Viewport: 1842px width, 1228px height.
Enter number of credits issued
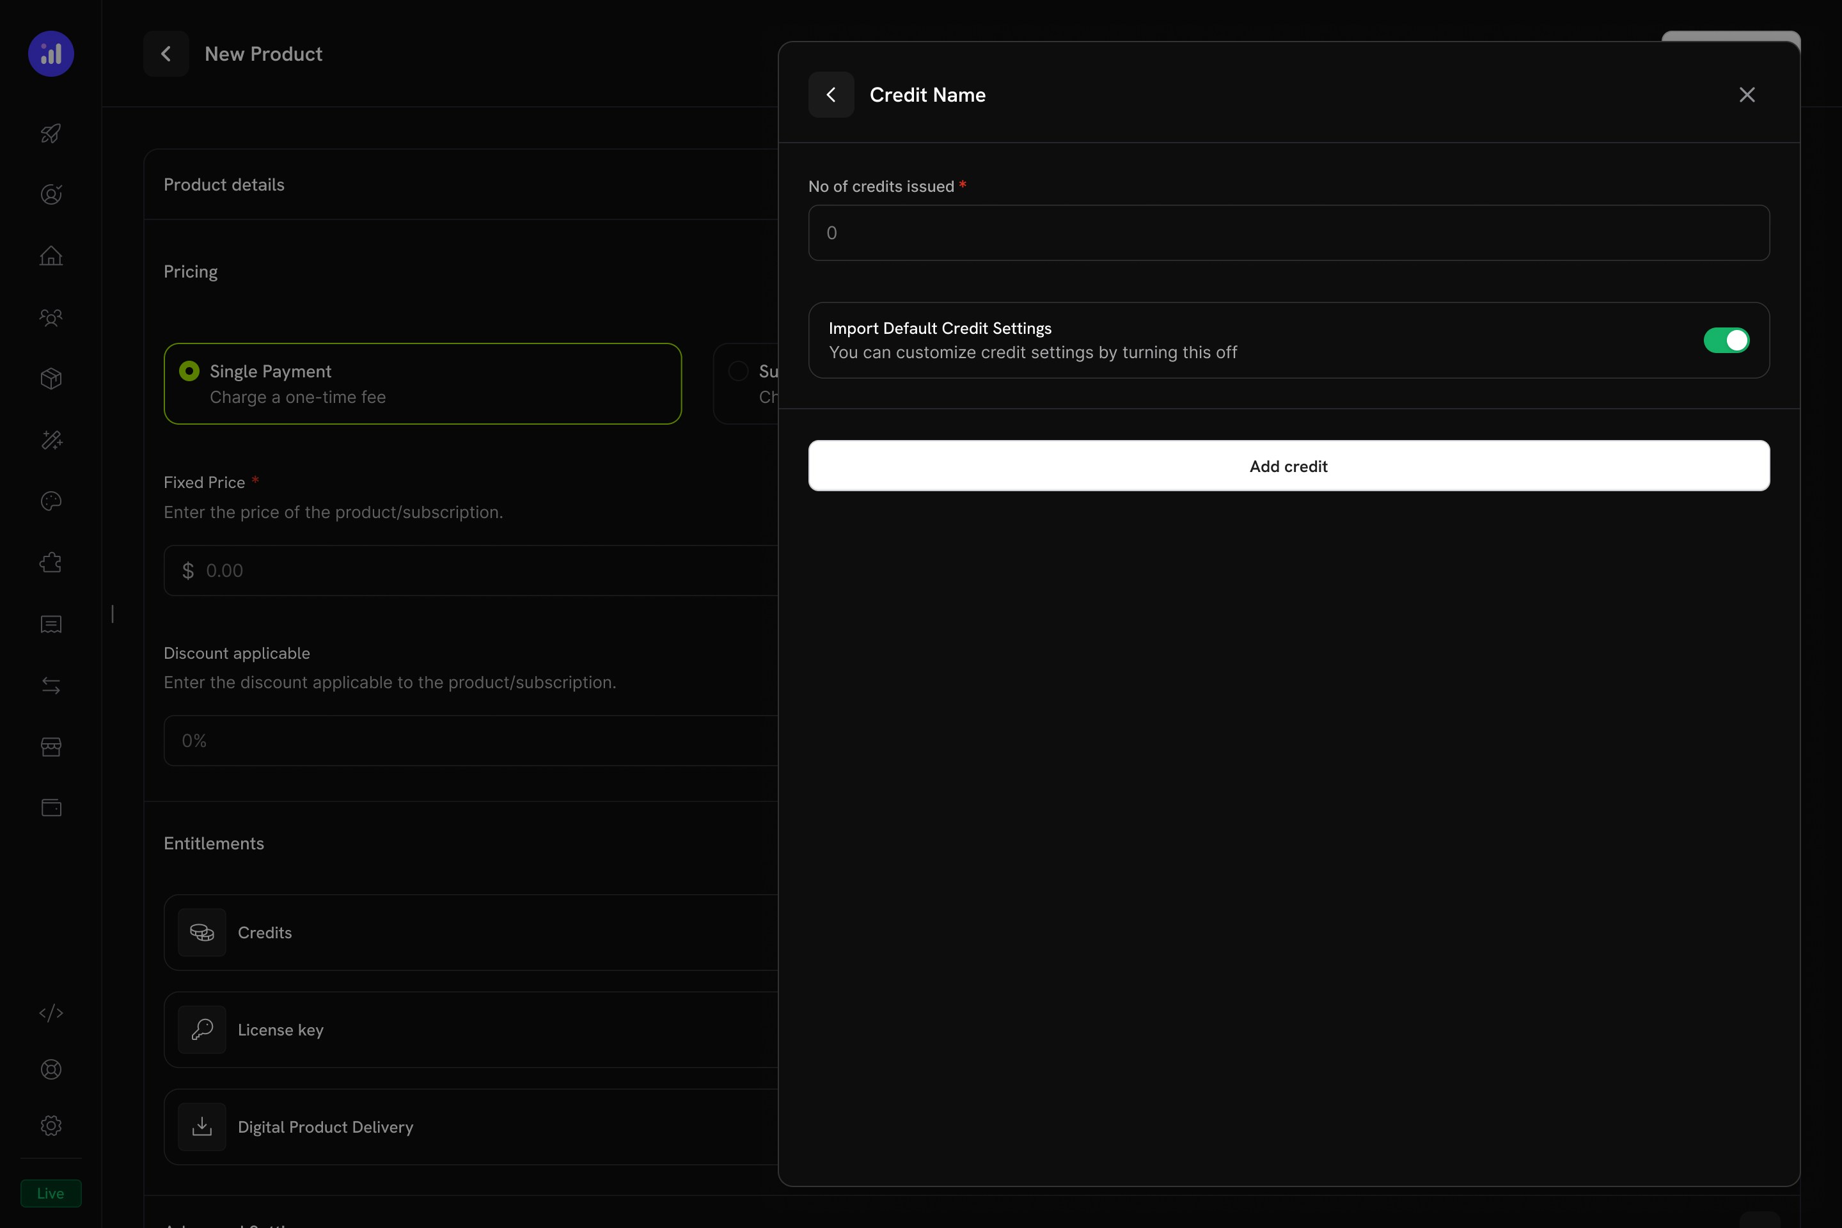click(x=1288, y=233)
